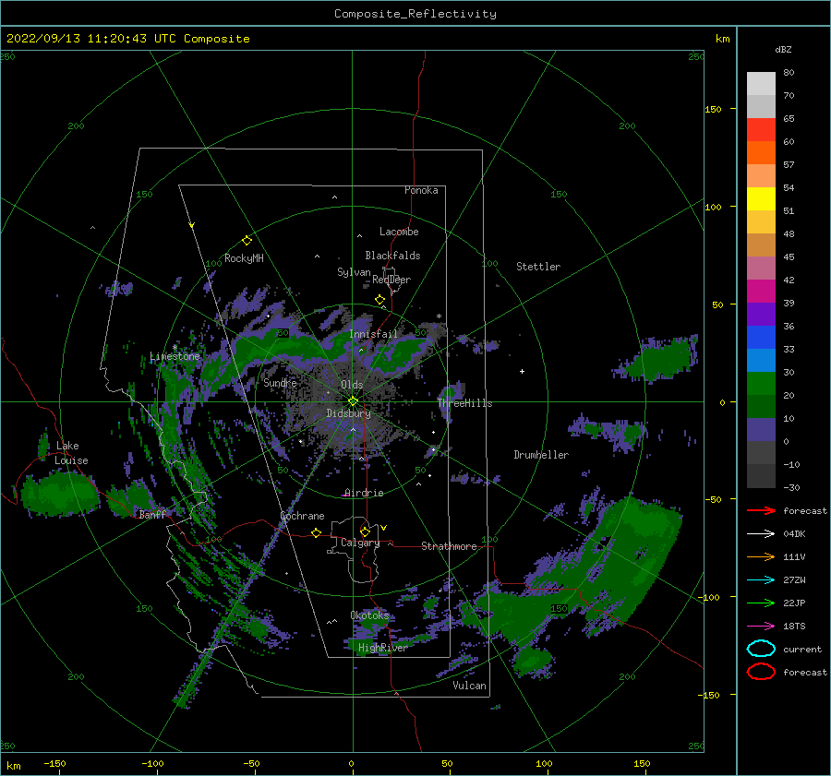The height and width of the screenshot is (776, 831).
Task: Click the Composite_Reflectivity title
Action: (x=415, y=14)
